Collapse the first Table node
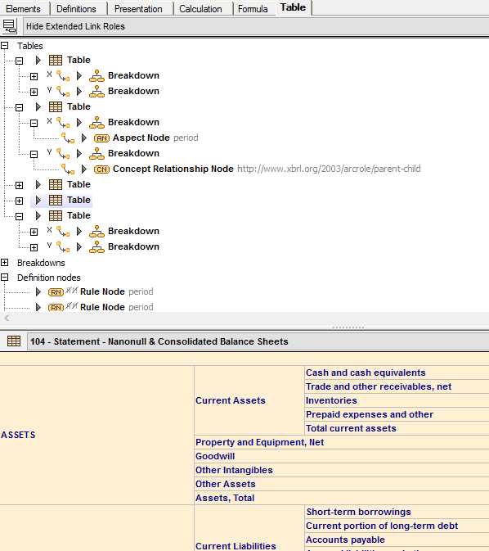 pyautogui.click(x=20, y=61)
